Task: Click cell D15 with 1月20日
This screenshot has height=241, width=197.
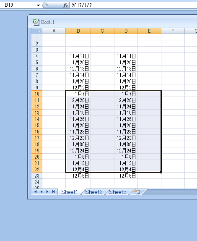Action: 126,126
